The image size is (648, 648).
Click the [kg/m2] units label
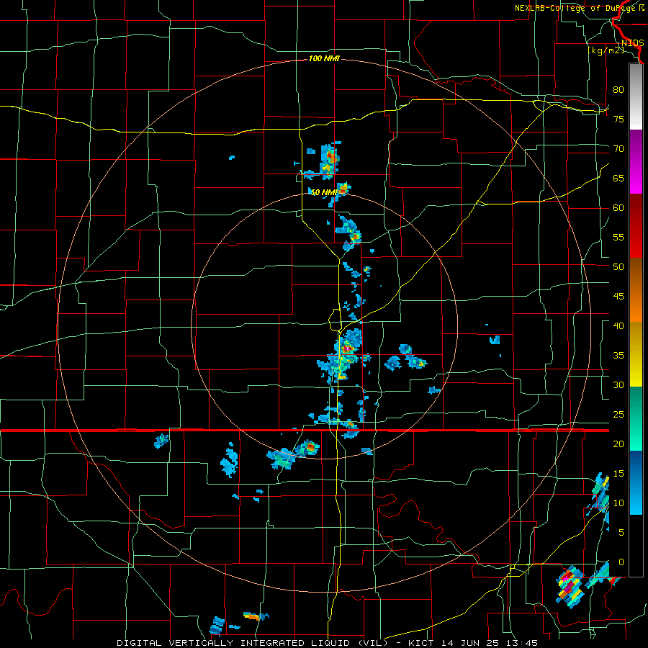pos(606,51)
